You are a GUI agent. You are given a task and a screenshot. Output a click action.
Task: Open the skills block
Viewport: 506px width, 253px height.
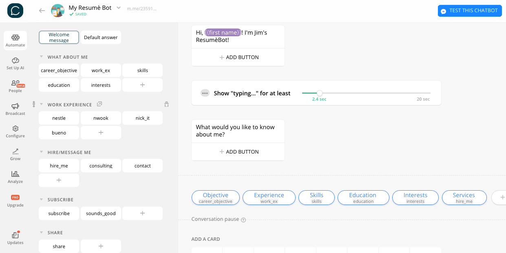click(143, 70)
